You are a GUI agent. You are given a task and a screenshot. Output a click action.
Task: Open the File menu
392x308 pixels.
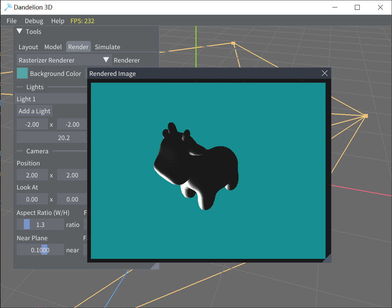[x=11, y=21]
